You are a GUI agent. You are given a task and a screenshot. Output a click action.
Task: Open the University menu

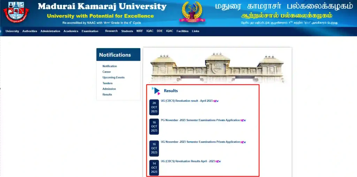pos(12,31)
